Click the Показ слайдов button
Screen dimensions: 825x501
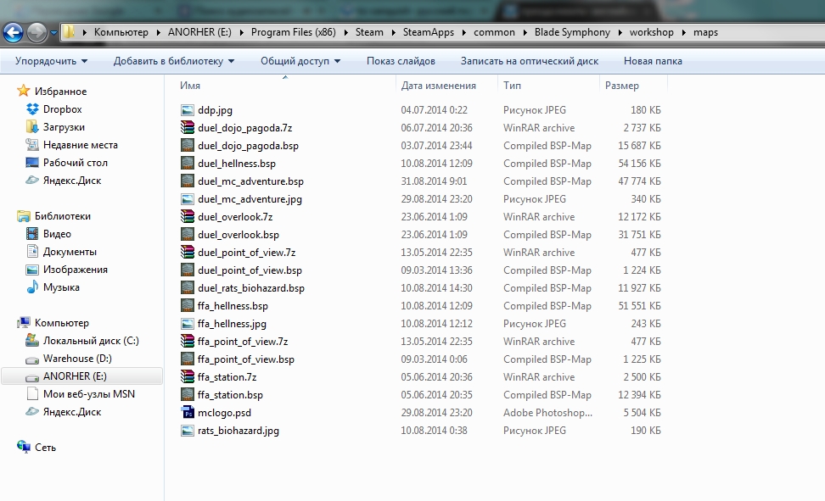coord(401,61)
